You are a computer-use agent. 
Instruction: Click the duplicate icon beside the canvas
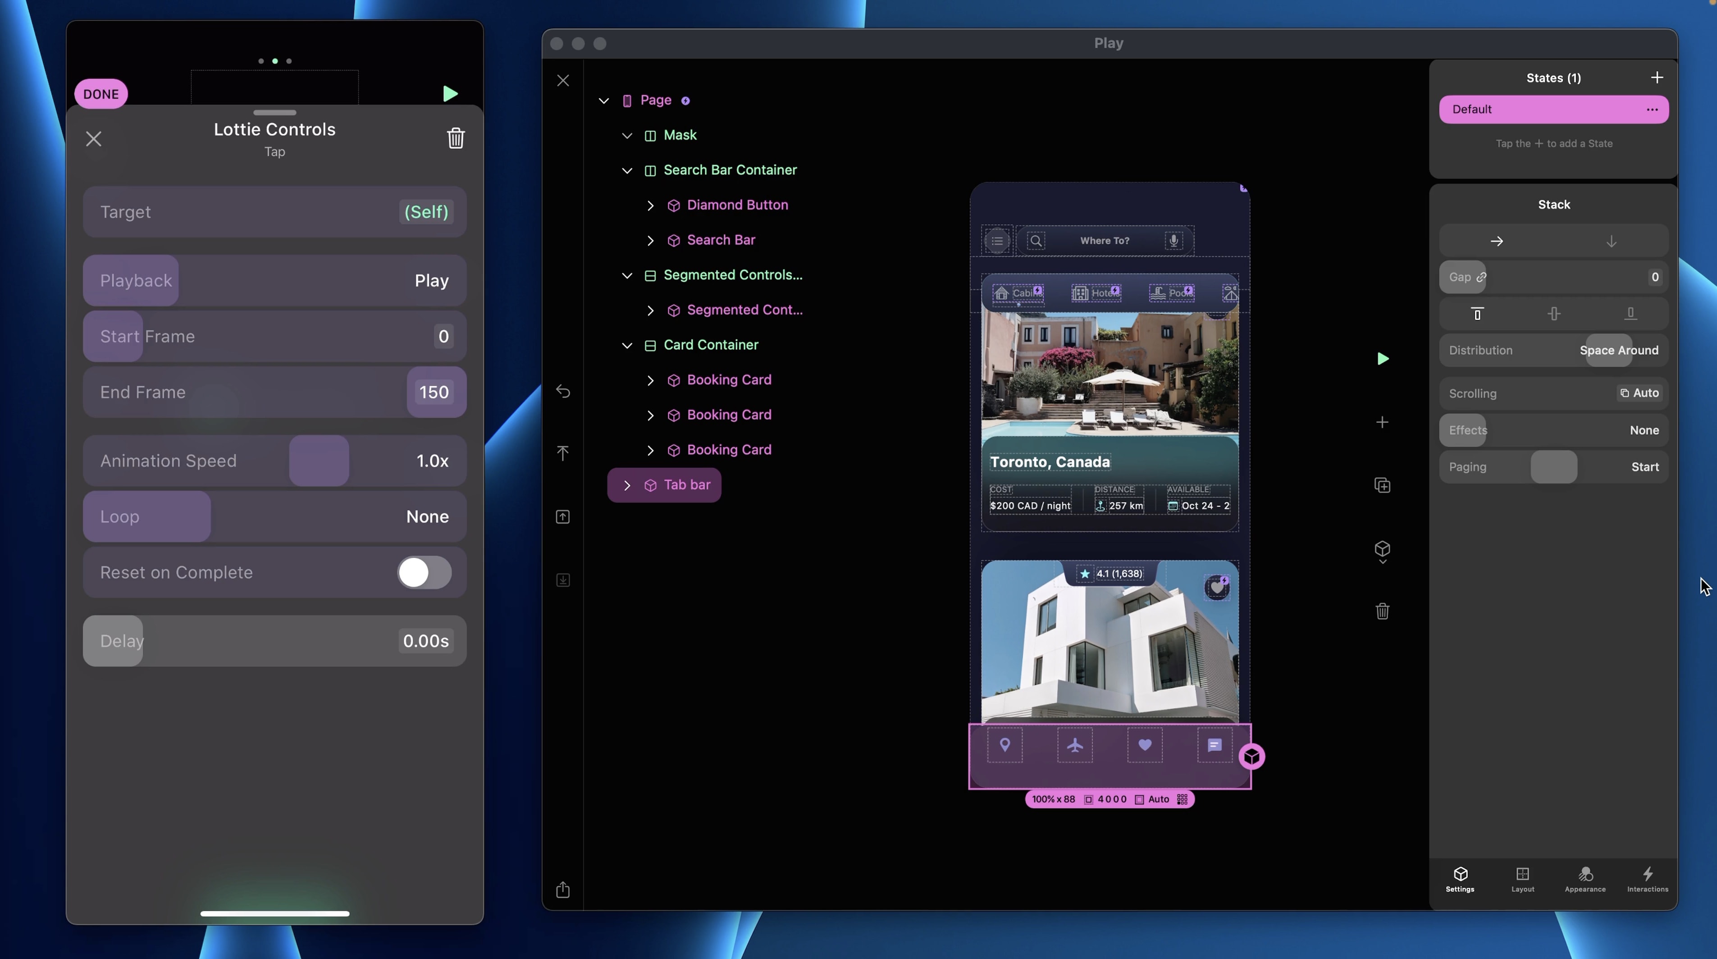pyautogui.click(x=1383, y=485)
